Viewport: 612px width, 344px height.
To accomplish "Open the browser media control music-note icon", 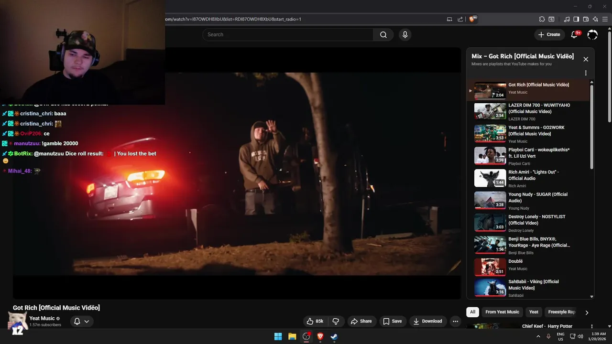I will pos(567,19).
